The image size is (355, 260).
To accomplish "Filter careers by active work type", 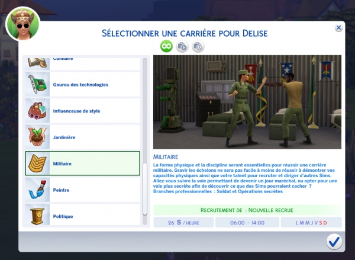I will tap(182, 46).
